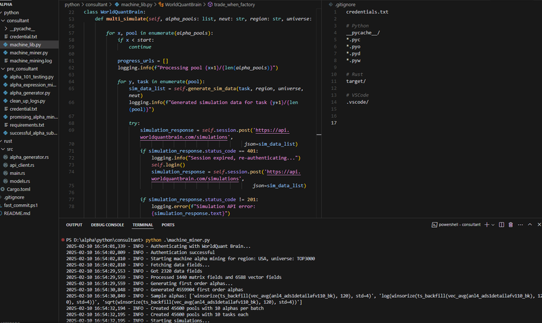The height and width of the screenshot is (323, 542).
Task: Click the Python icon beside clean_up_logs.py
Action: tap(5, 101)
